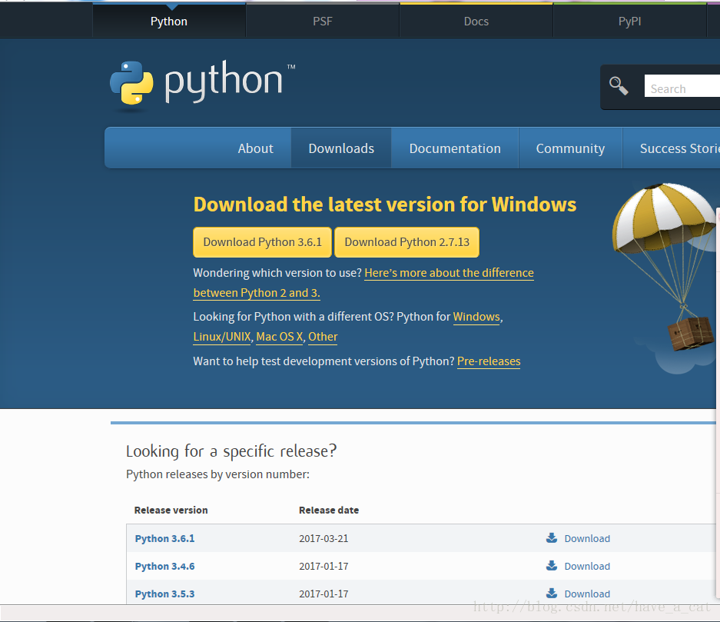Screen dimensions: 720x622
Task: Follow the Linux/UNIX link
Action: (222, 337)
